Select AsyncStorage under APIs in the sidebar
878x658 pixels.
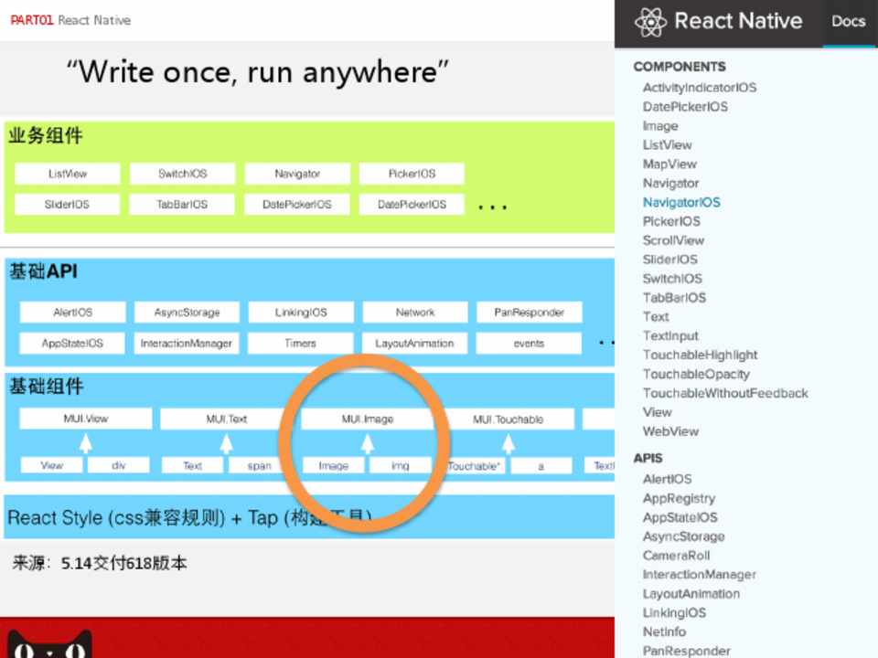click(x=683, y=536)
